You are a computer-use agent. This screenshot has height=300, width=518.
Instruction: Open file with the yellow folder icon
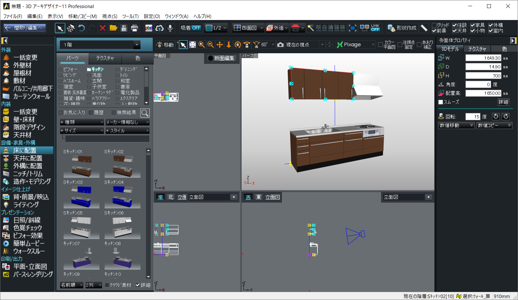click(x=113, y=28)
